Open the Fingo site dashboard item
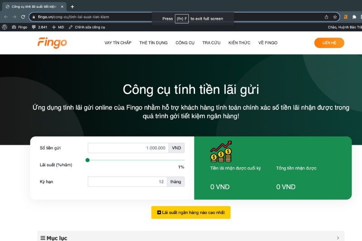This screenshot has width=362, height=241. coord(19,27)
